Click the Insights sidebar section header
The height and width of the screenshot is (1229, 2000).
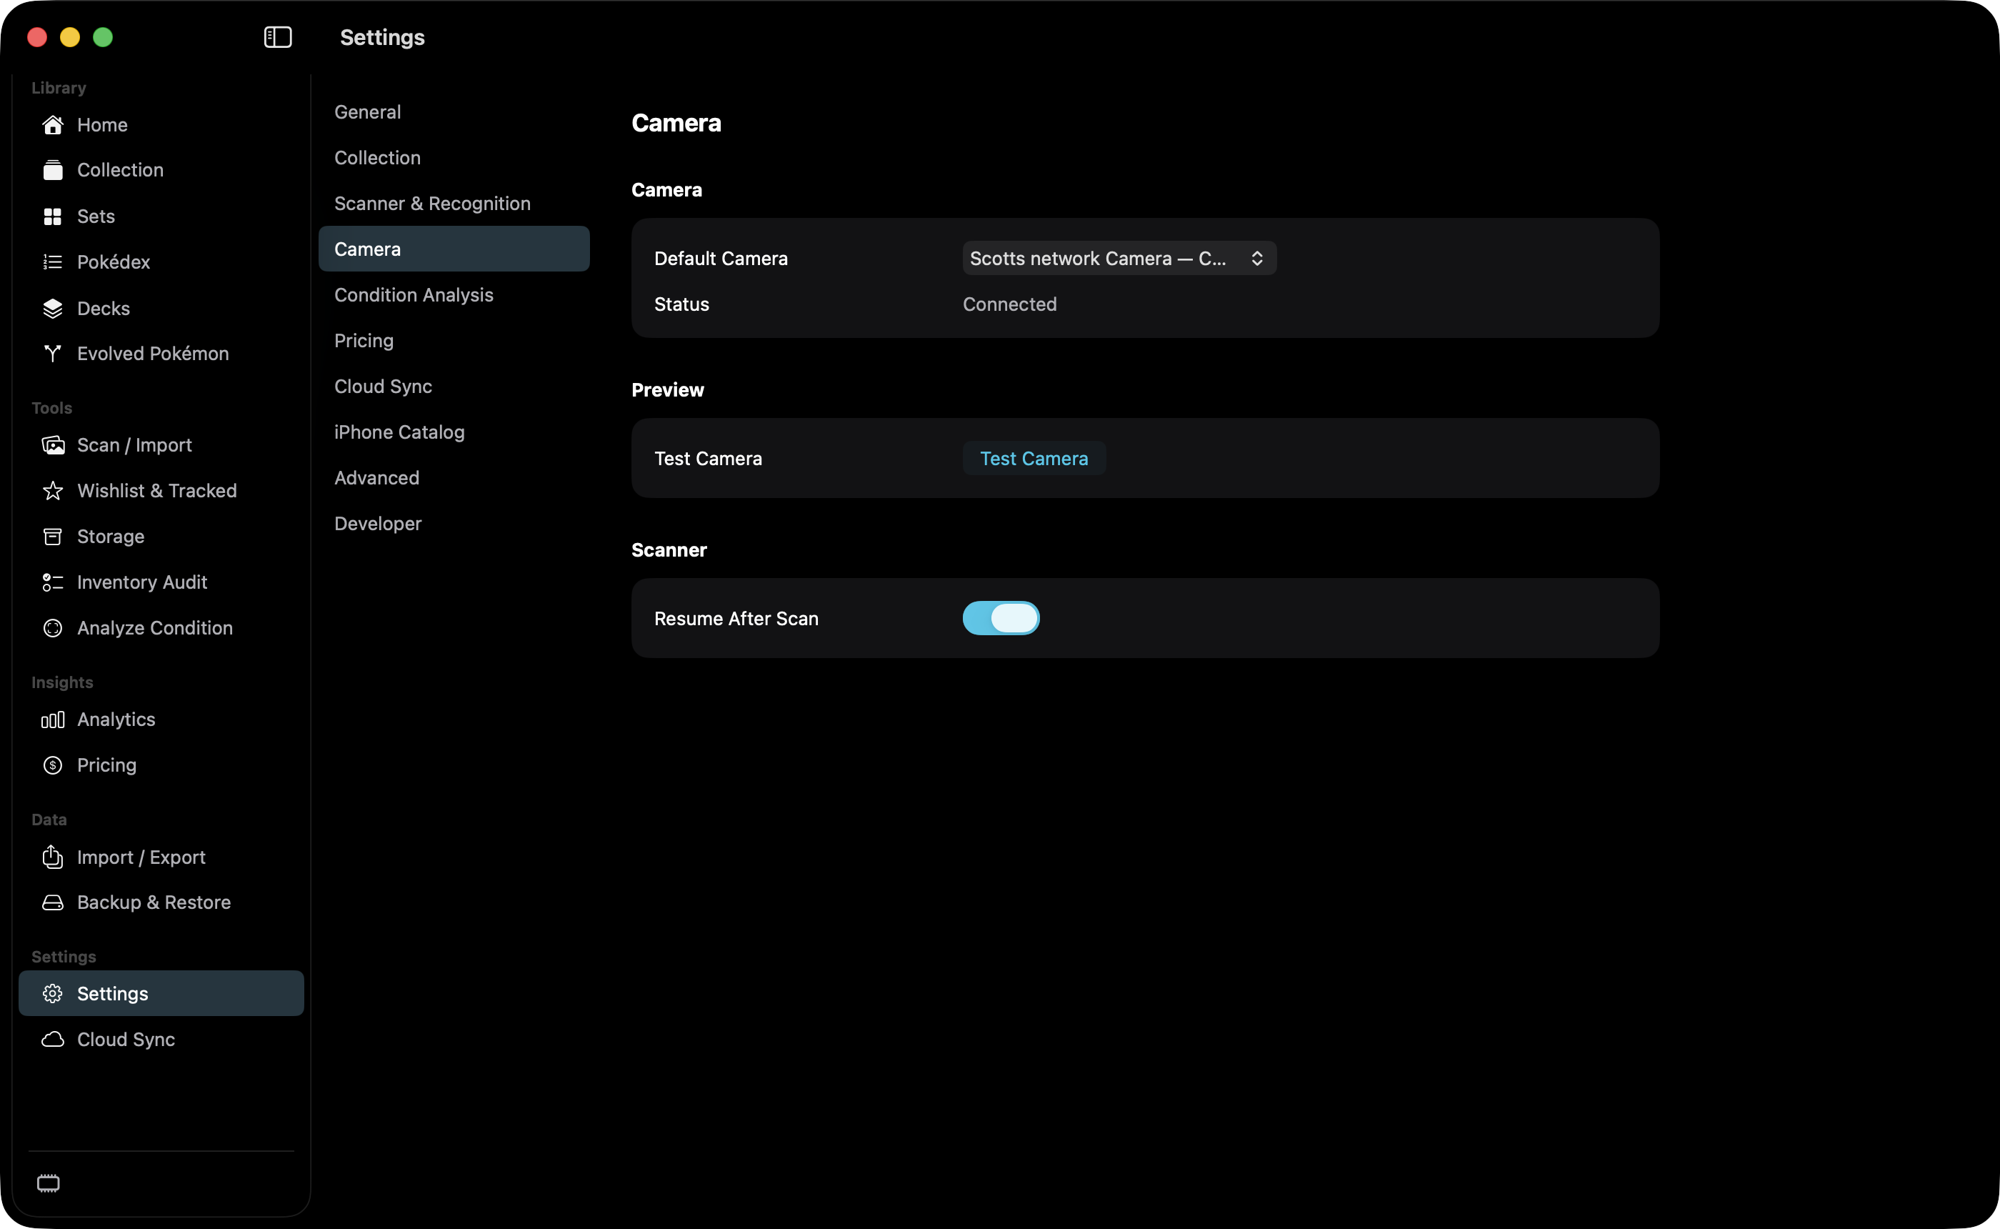(63, 683)
